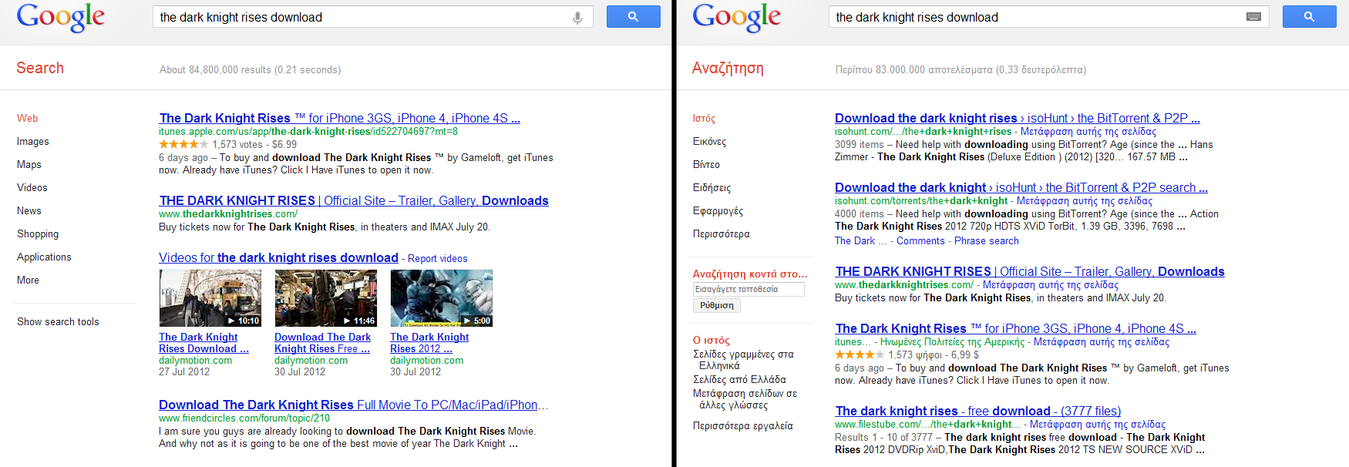Select Web in the English sidebar
The height and width of the screenshot is (467, 1349).
28,118
